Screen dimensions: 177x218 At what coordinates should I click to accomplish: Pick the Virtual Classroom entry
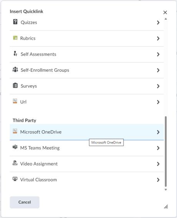[87, 180]
